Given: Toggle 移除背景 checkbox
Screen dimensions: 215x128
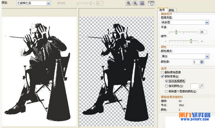Looking at the screenshot, I should pyautogui.click(x=162, y=76).
